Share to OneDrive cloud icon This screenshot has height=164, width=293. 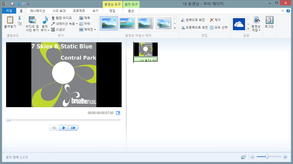coord(239,24)
